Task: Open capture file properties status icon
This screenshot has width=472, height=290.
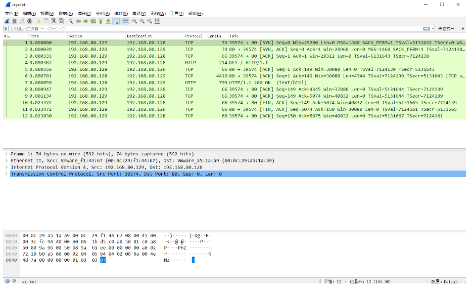Action: [14, 281]
